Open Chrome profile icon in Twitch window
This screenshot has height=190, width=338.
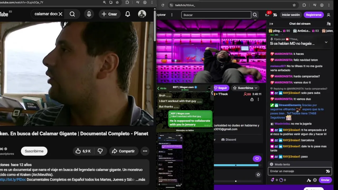point(322,5)
